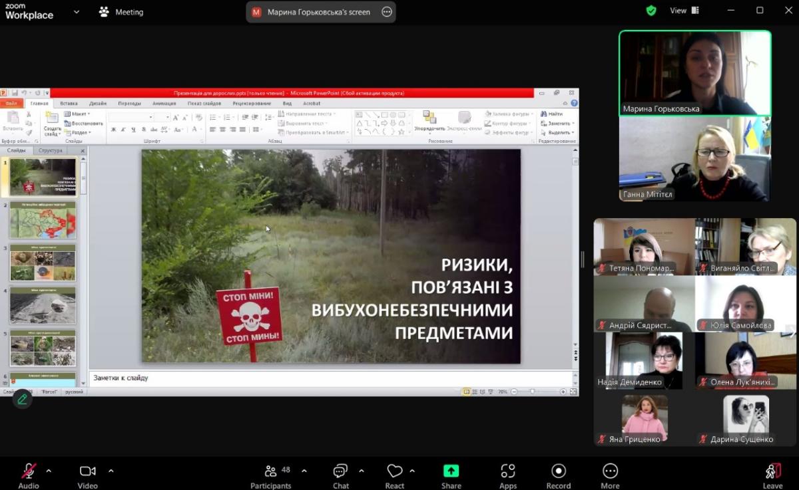Expand video options arrow beside Video
The height and width of the screenshot is (490, 799).
pyautogui.click(x=111, y=471)
